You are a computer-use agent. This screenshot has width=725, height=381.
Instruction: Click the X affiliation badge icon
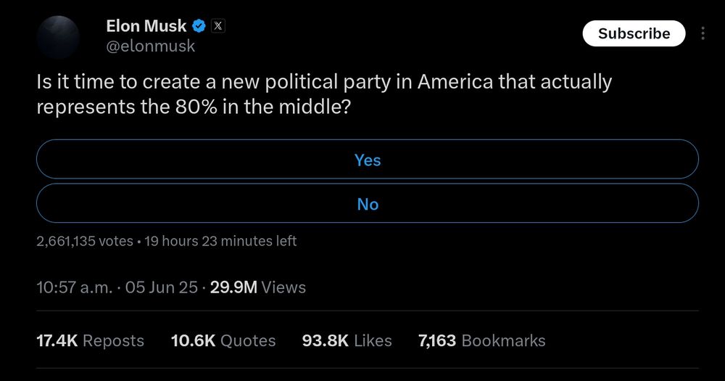(x=217, y=26)
